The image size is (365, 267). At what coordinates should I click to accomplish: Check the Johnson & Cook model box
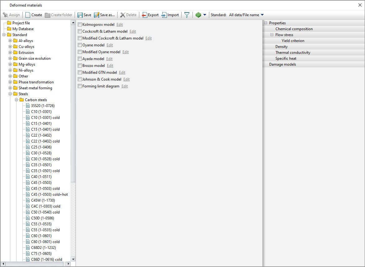click(80, 79)
